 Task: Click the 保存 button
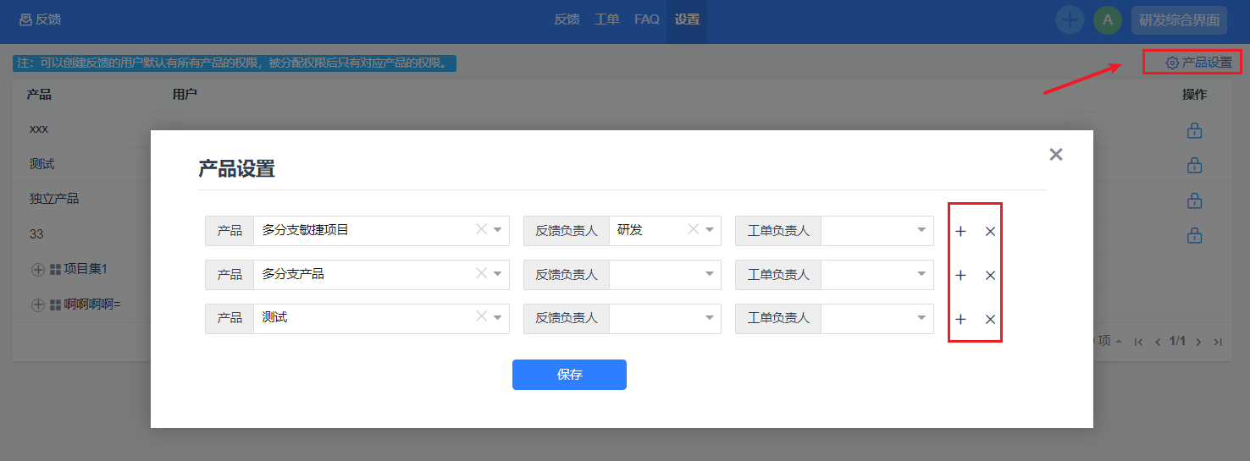pos(569,375)
